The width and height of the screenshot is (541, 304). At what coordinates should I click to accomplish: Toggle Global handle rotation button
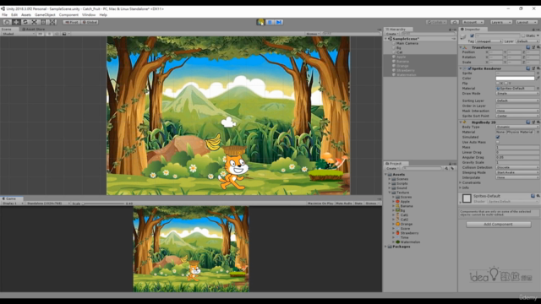pos(90,22)
